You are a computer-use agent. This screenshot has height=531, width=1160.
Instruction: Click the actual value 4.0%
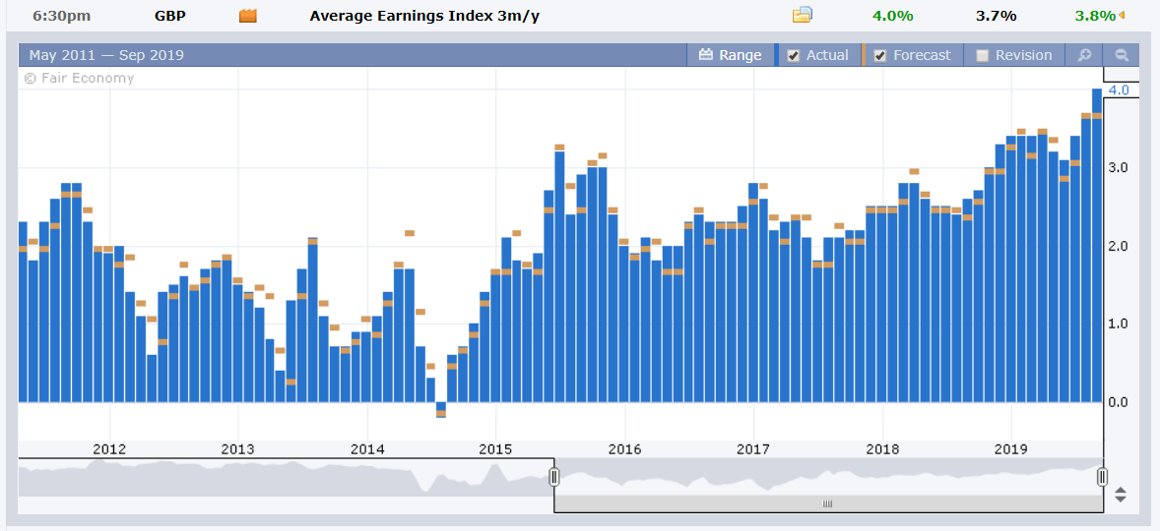pyautogui.click(x=893, y=16)
